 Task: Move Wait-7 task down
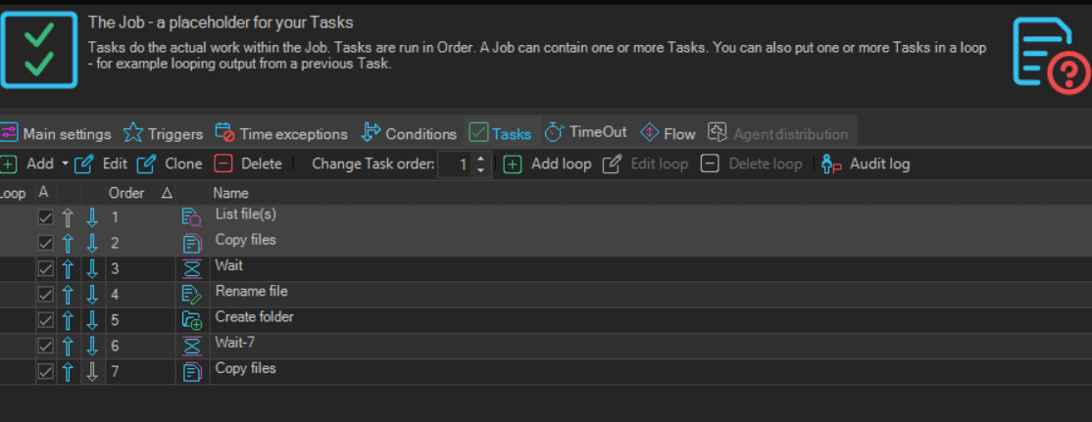[x=92, y=347]
